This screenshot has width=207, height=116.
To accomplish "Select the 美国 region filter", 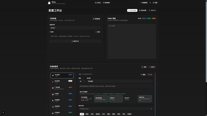I will [x=109, y=114].
